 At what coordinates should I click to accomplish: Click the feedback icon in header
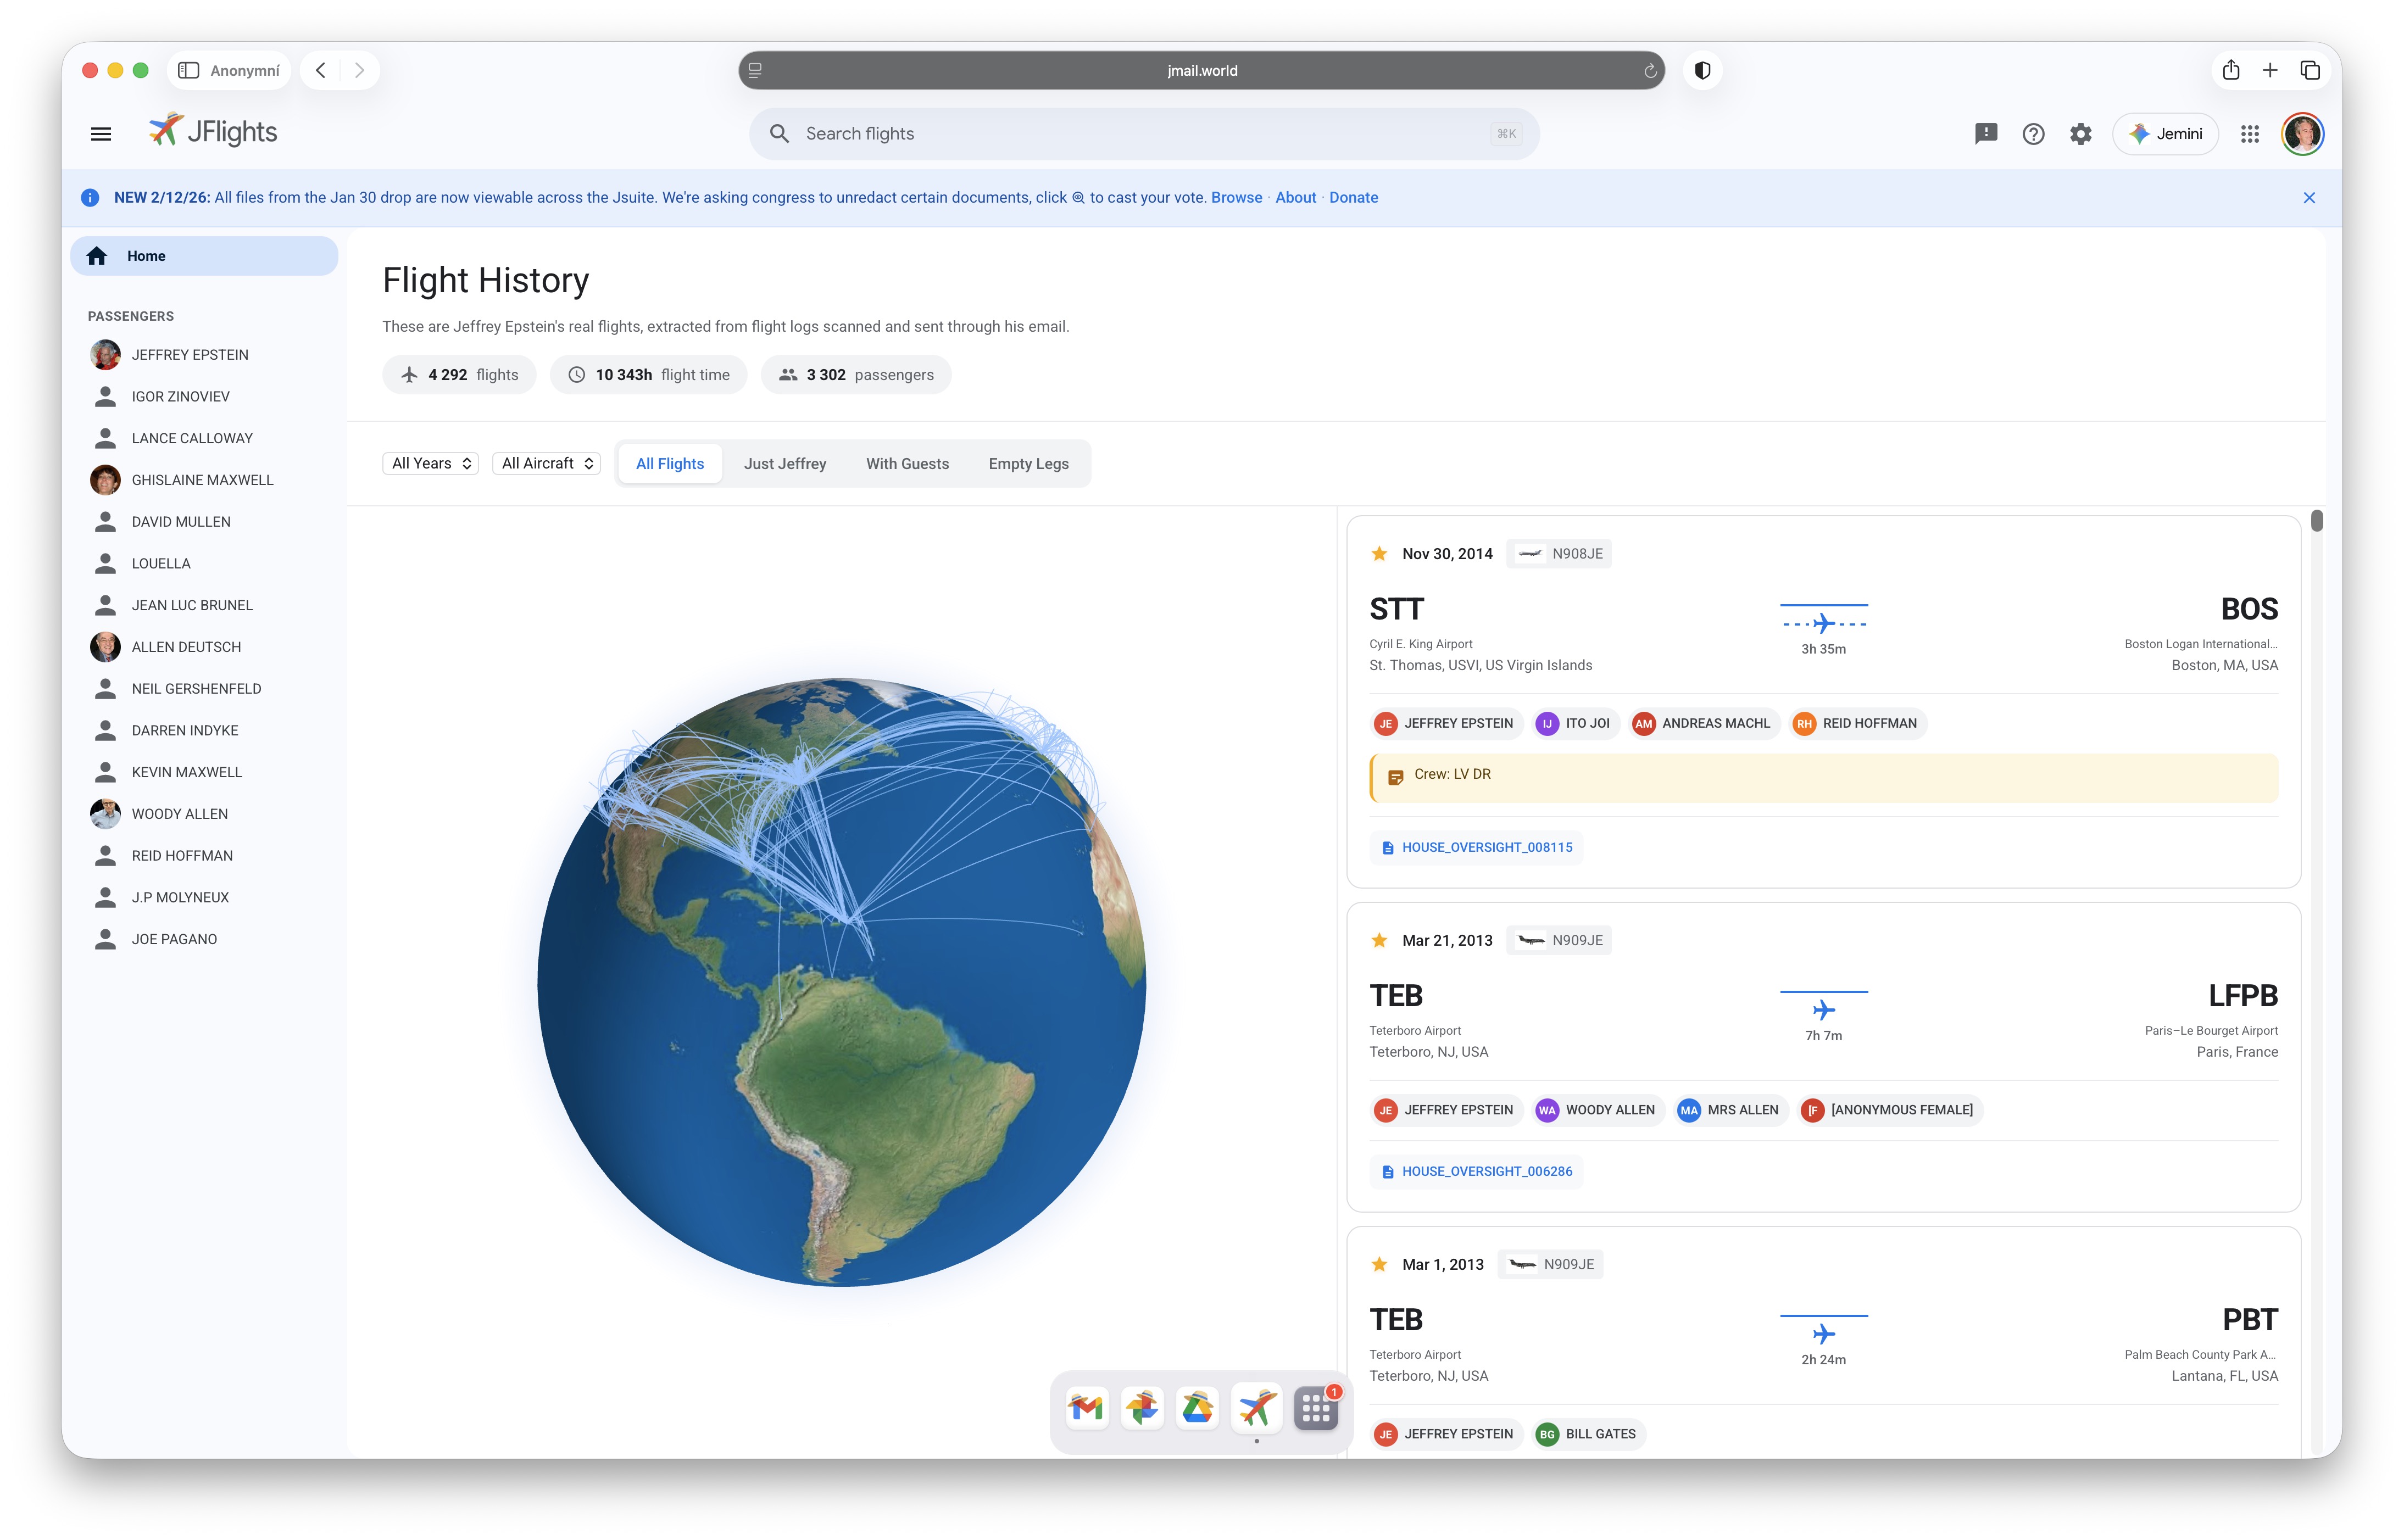pos(1985,134)
